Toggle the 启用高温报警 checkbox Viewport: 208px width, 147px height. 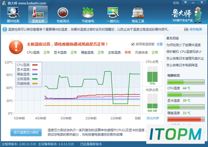click(x=133, y=44)
